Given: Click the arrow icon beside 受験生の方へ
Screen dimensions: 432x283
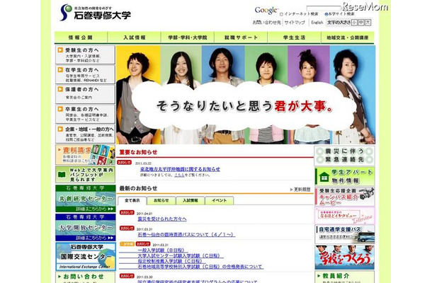Looking at the screenshot, I should coord(60,50).
